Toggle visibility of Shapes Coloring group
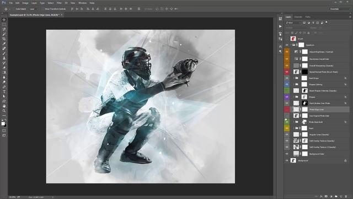 (x=287, y=85)
